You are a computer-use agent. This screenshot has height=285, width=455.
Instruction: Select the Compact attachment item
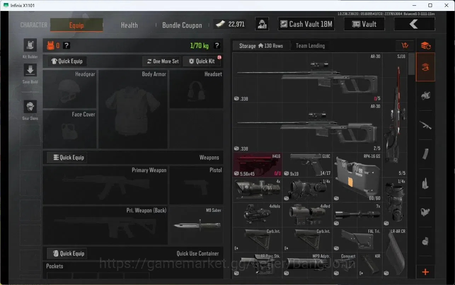pos(345,264)
